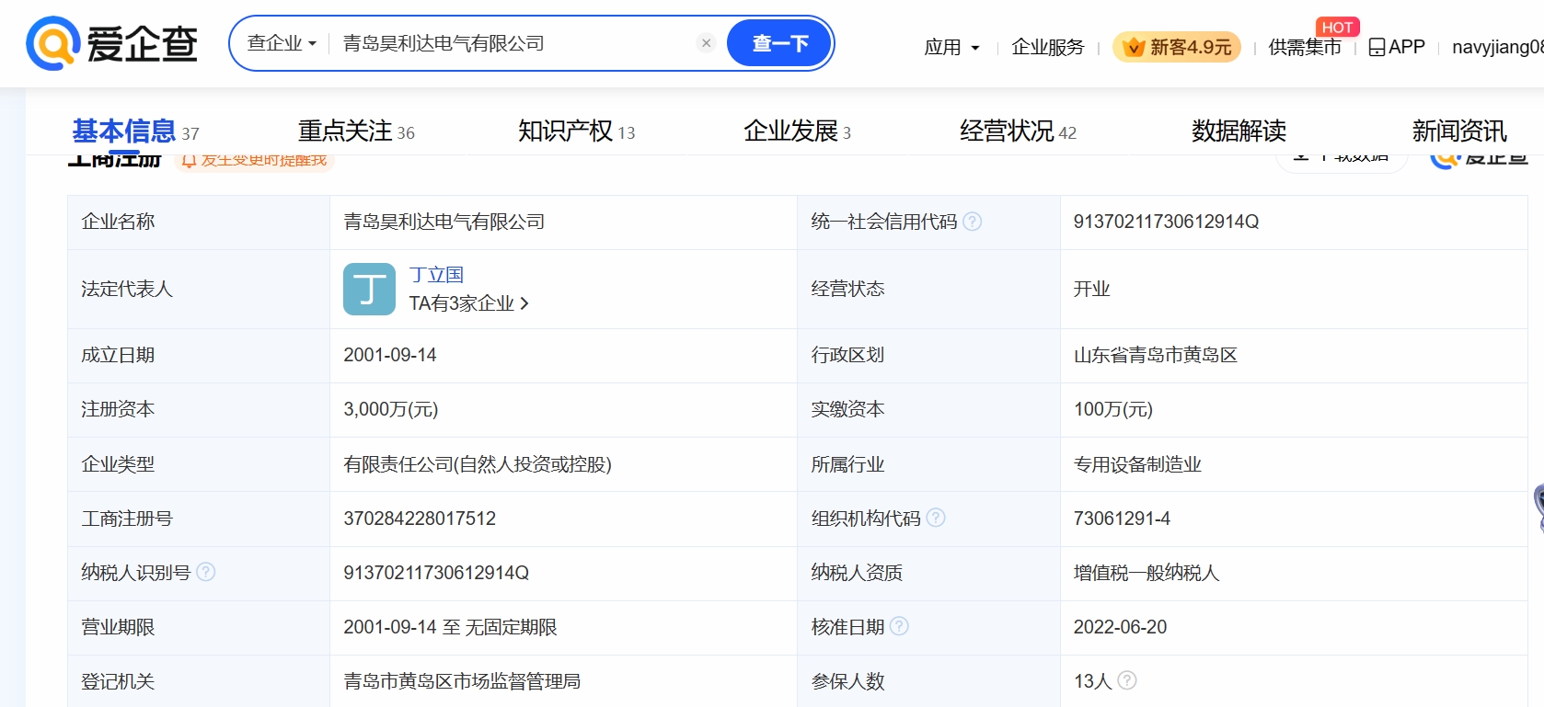Open the navyjiang user account menu
This screenshot has height=707, width=1544.
click(1497, 47)
